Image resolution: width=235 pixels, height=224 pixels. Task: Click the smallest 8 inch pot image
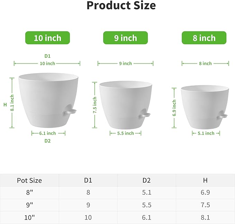[x=204, y=107]
